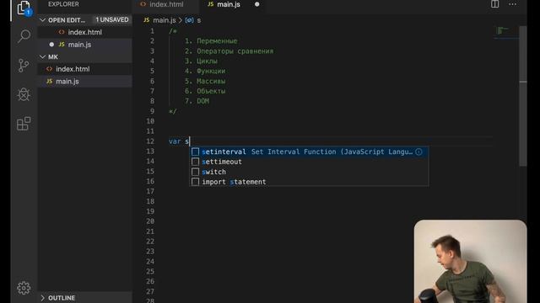Open the Search view in activity bar
540x303 pixels.
click(24, 35)
